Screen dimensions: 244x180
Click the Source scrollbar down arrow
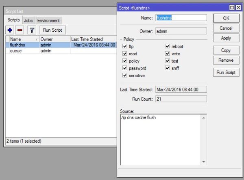tap(204, 162)
